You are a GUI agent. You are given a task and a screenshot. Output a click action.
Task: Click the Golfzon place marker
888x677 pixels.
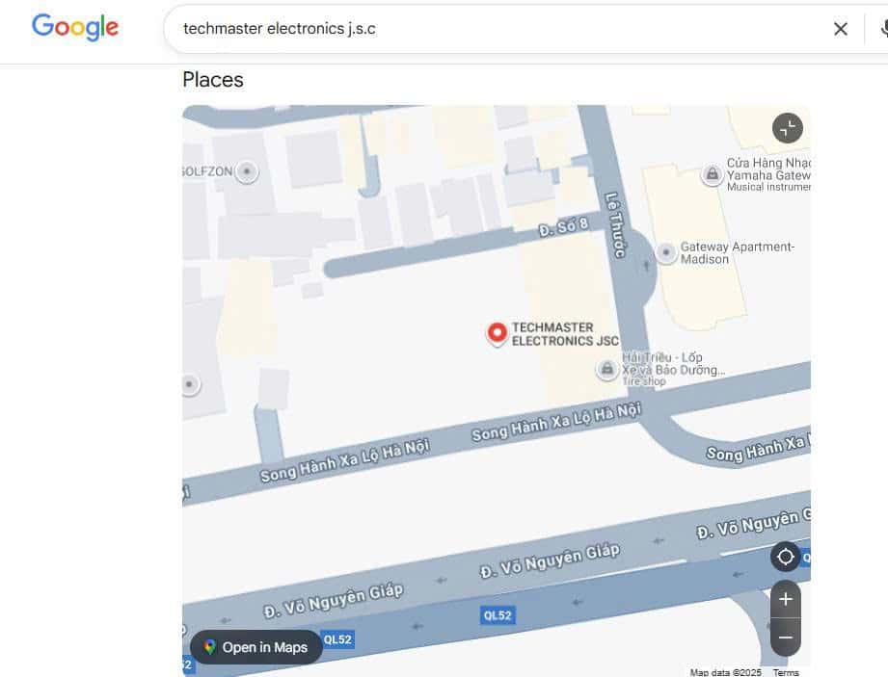[x=247, y=170]
